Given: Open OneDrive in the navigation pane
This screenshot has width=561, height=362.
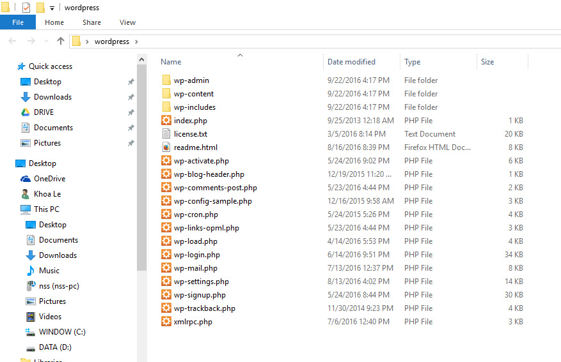Looking at the screenshot, I should pyautogui.click(x=49, y=179).
